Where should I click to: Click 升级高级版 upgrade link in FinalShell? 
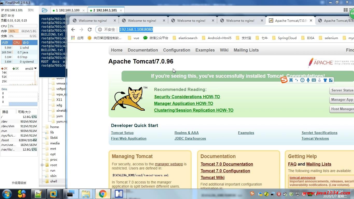point(19,183)
